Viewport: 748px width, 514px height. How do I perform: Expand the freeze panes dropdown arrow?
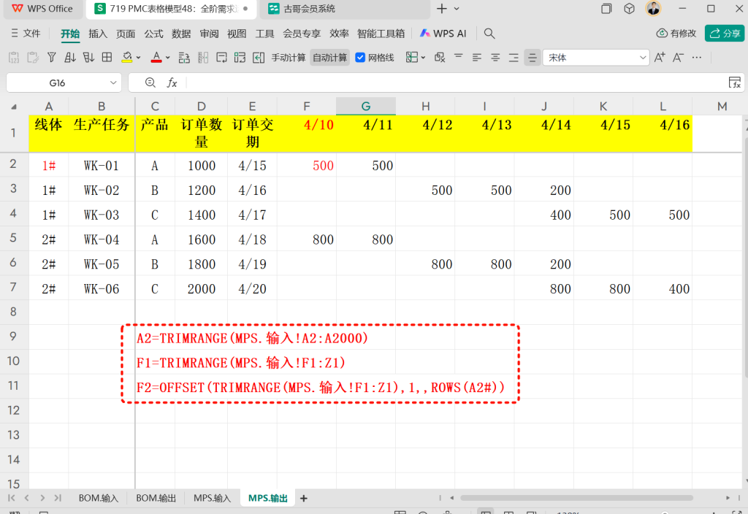tap(423, 58)
